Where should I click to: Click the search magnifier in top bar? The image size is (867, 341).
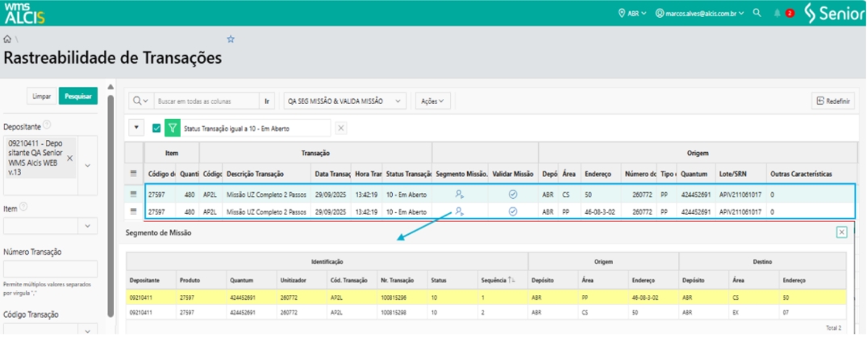[x=757, y=13]
